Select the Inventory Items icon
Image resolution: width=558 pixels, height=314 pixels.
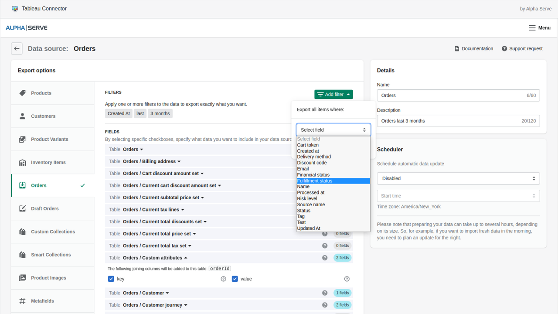pyautogui.click(x=23, y=162)
